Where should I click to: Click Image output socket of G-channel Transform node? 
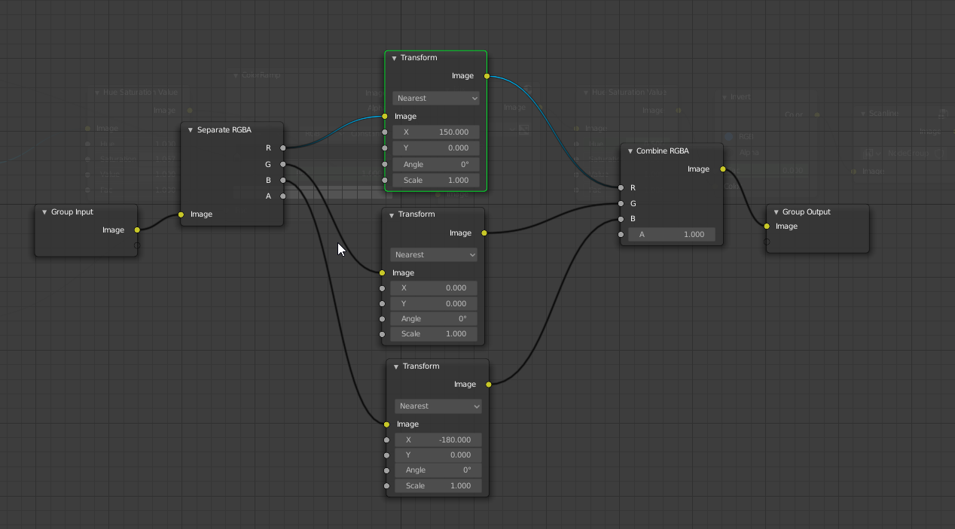point(484,233)
